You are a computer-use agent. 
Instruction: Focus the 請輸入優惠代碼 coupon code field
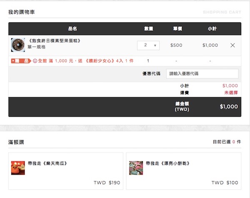(x=202, y=73)
